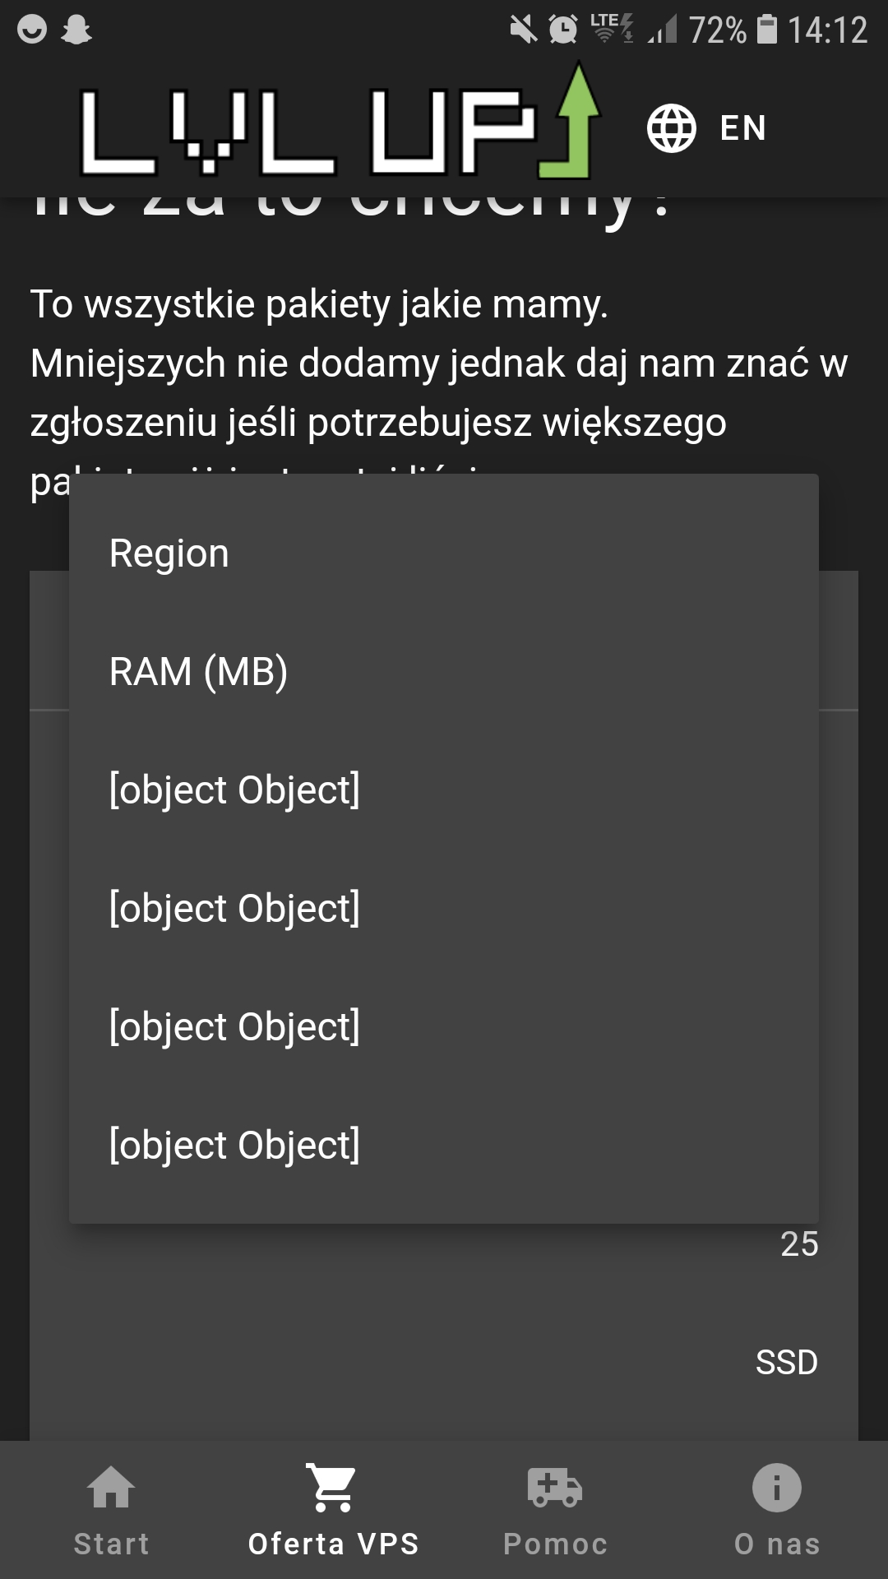Viewport: 888px width, 1579px height.
Task: Tap the info circle icon
Action: (777, 1488)
